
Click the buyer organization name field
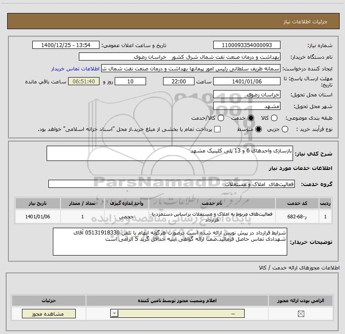pyautogui.click(x=180, y=56)
